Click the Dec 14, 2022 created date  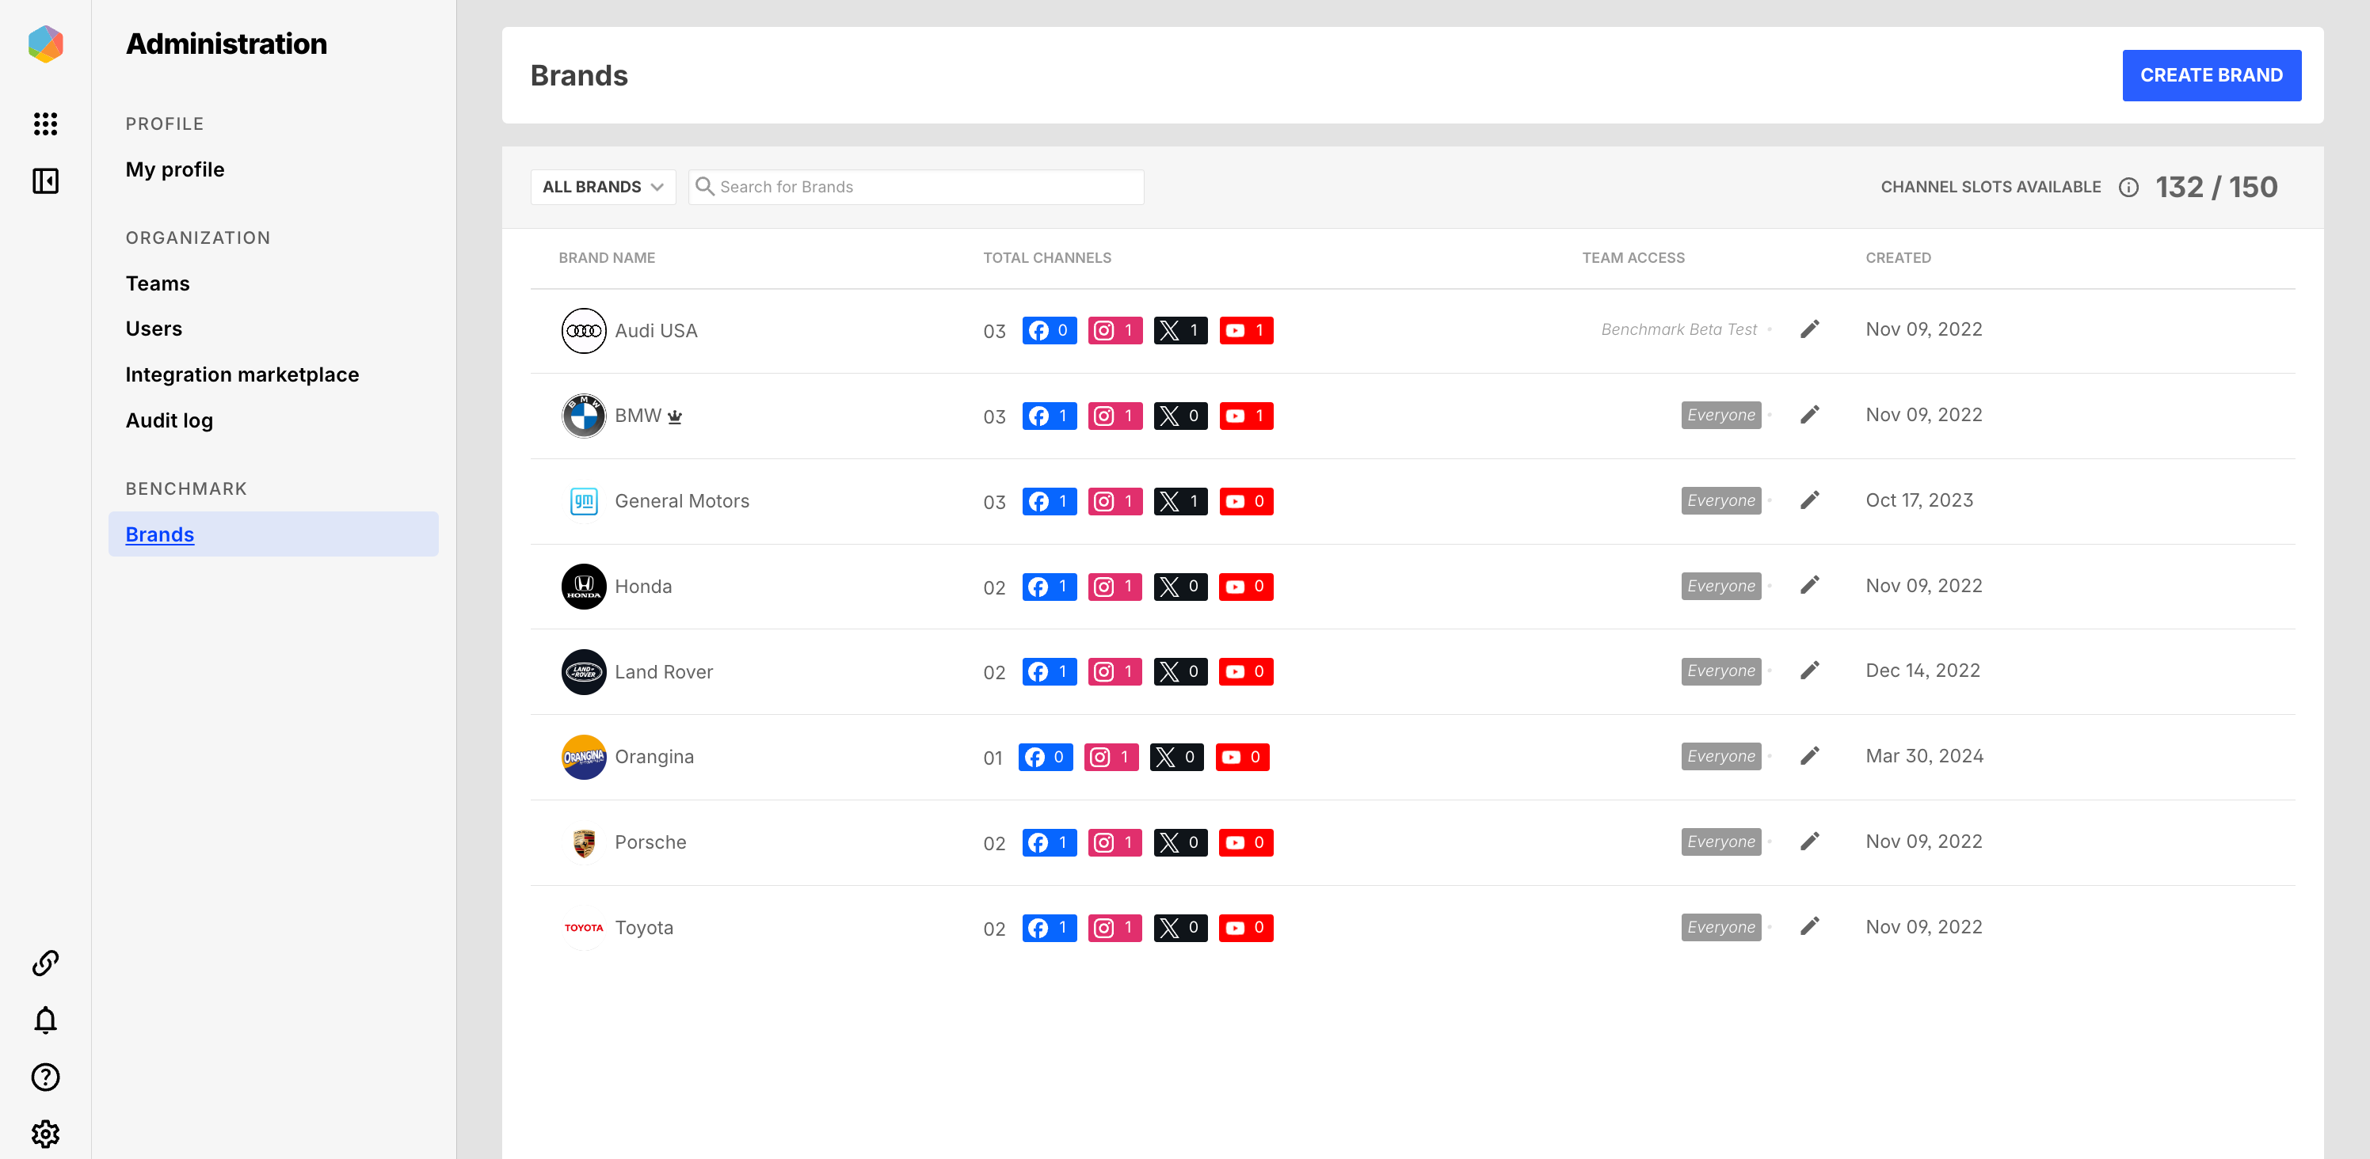point(1922,671)
